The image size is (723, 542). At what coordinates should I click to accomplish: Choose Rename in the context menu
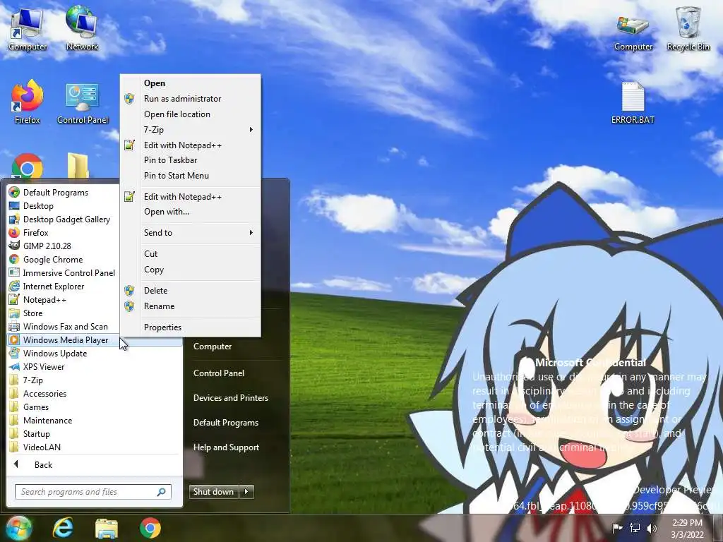(x=191, y=306)
